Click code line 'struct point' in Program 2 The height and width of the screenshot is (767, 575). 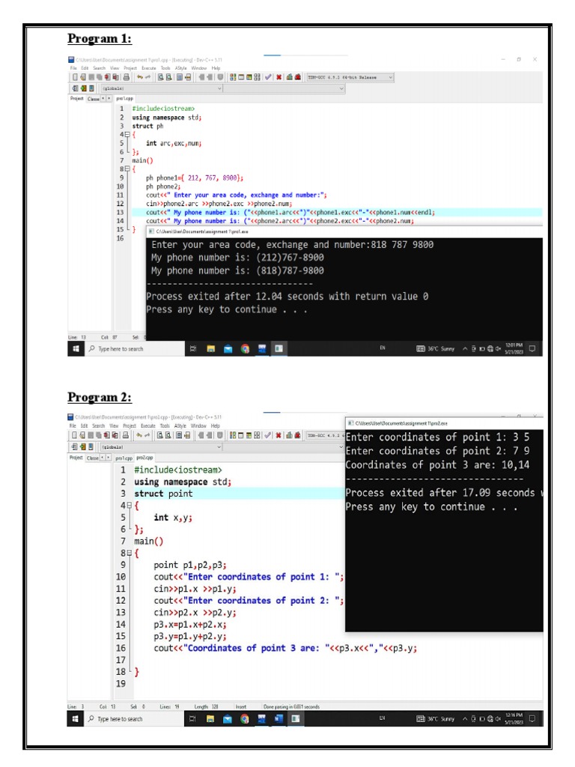point(163,494)
